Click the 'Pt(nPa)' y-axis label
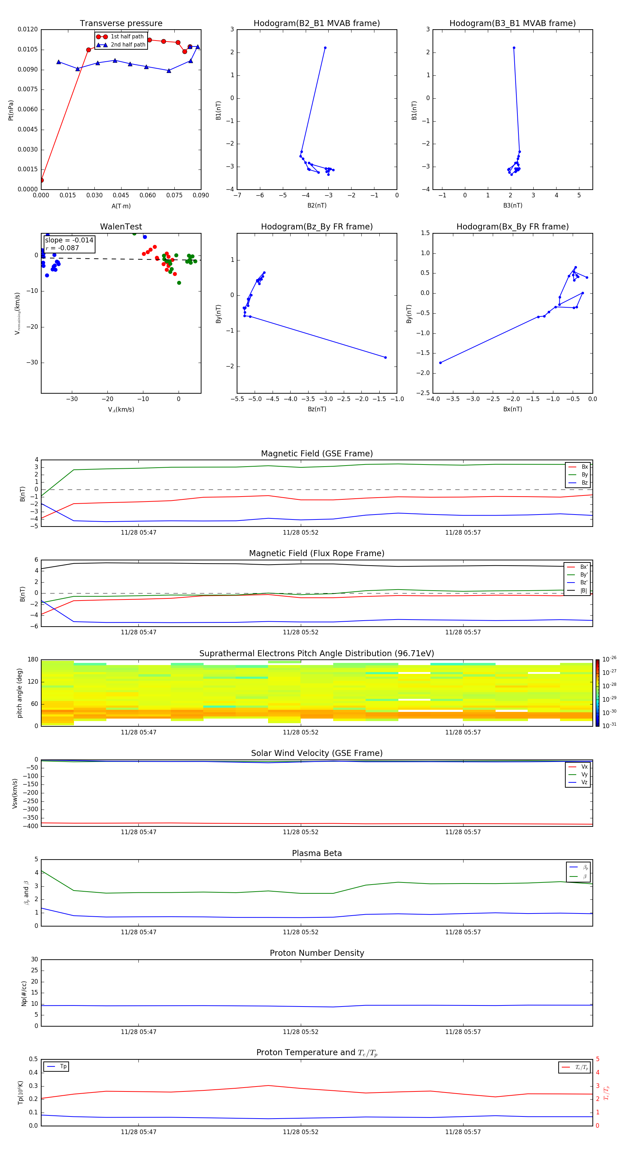 [x=11, y=110]
